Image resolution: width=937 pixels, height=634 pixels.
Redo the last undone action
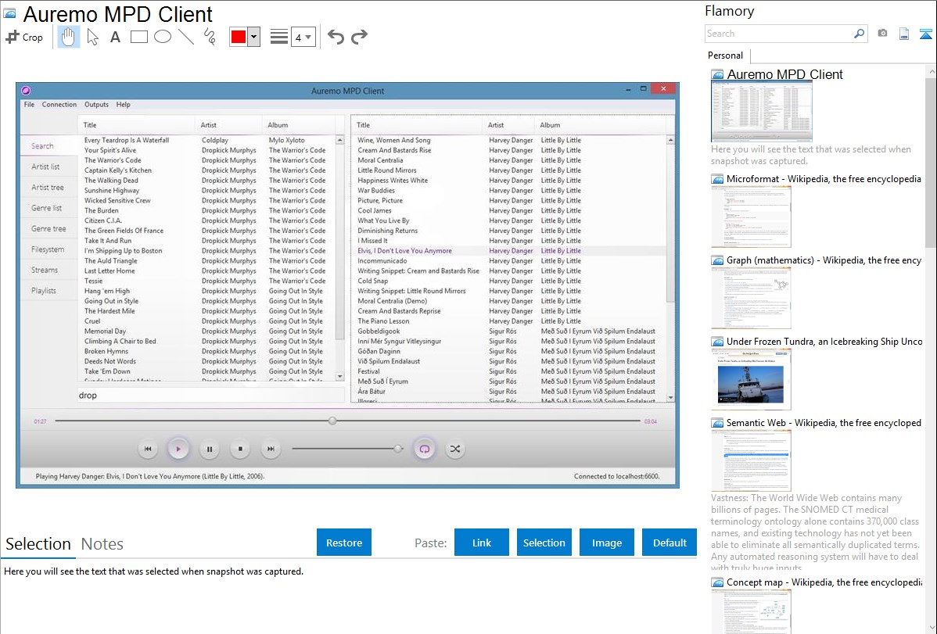click(x=359, y=37)
